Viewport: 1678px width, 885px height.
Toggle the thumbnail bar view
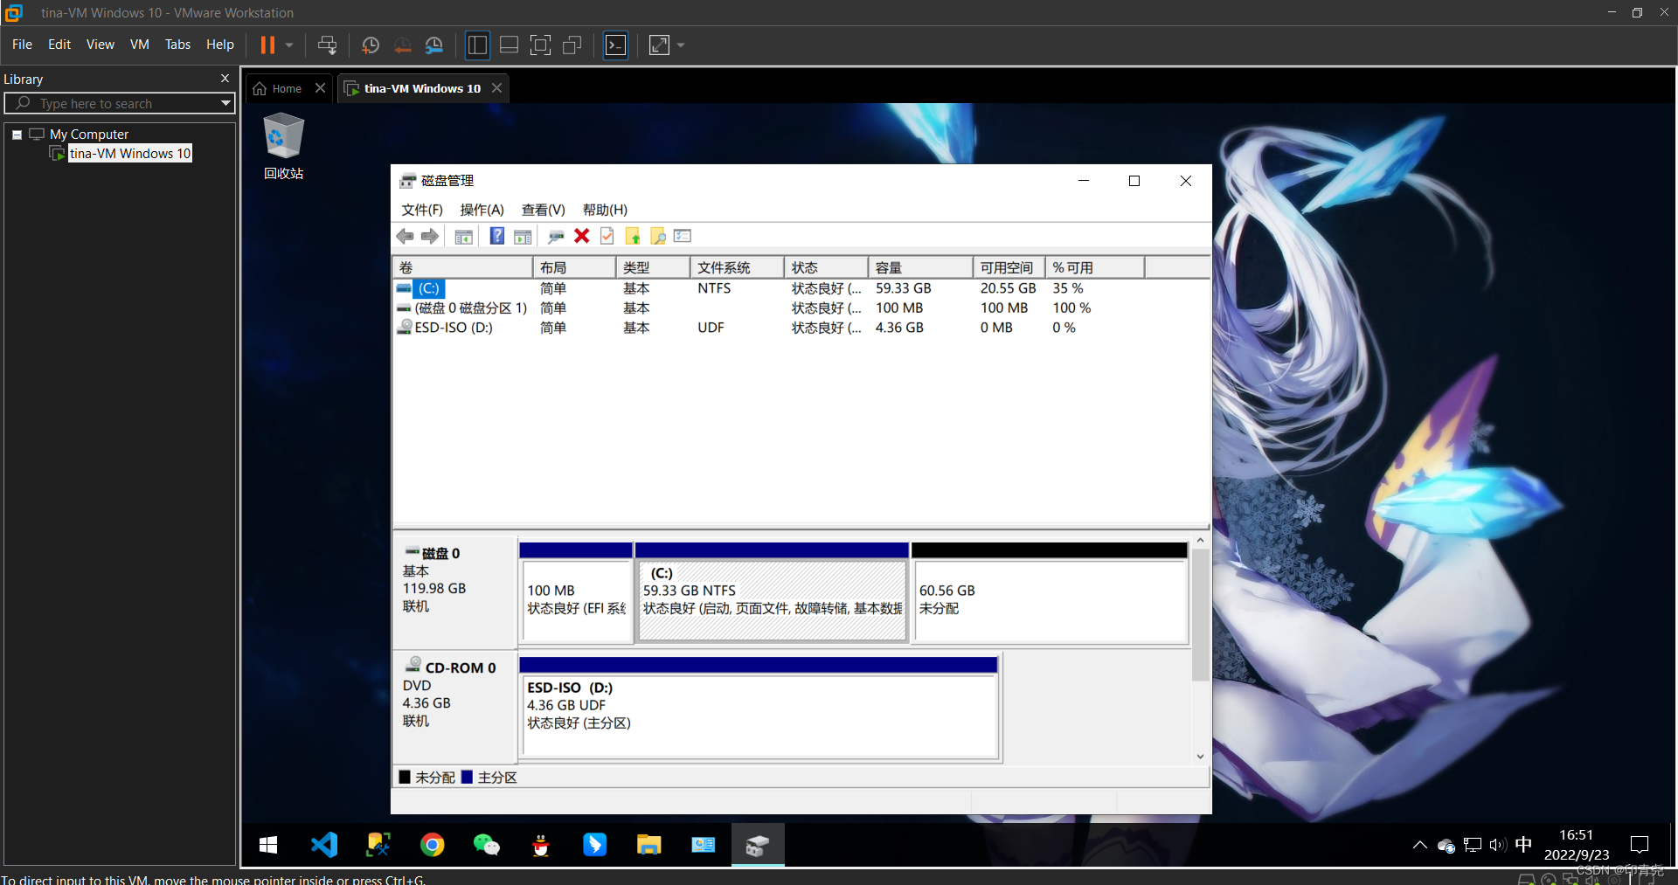[509, 45]
